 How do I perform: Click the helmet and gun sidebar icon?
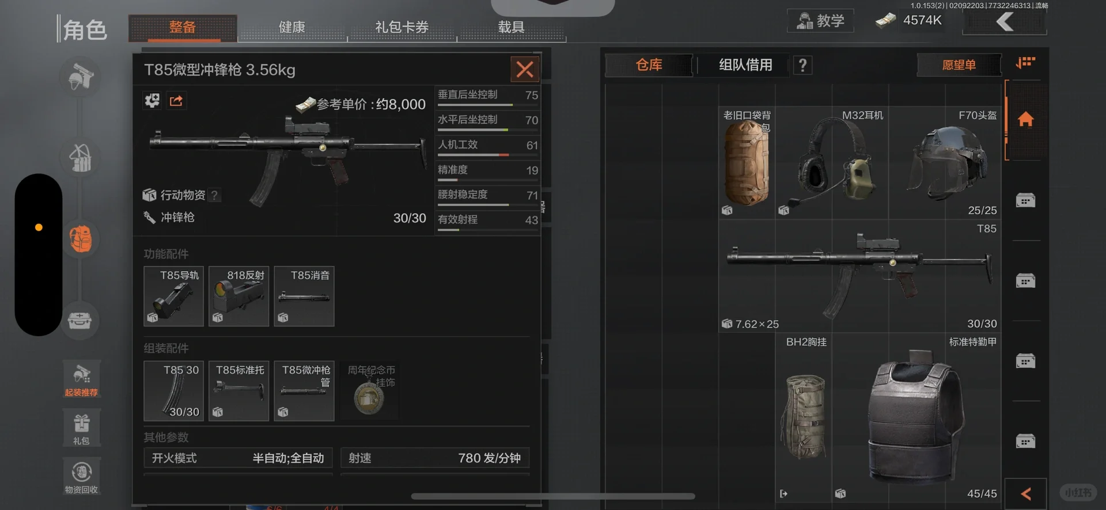[x=81, y=77]
